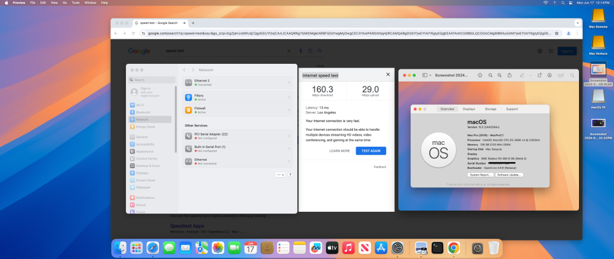The width and height of the screenshot is (614, 259).
Task: Open the highlight color dropdown arrow in Preview
Action: pos(529,75)
